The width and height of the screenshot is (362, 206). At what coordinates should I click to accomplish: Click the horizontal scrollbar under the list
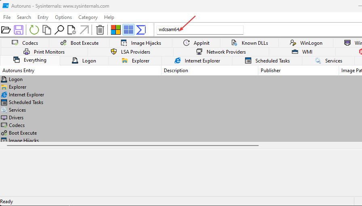pyautogui.click(x=133, y=146)
